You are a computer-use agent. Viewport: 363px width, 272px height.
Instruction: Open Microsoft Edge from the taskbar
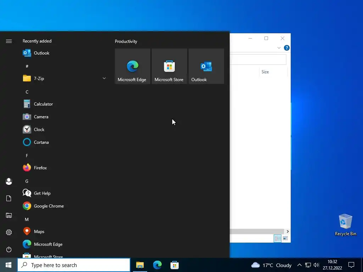157,265
